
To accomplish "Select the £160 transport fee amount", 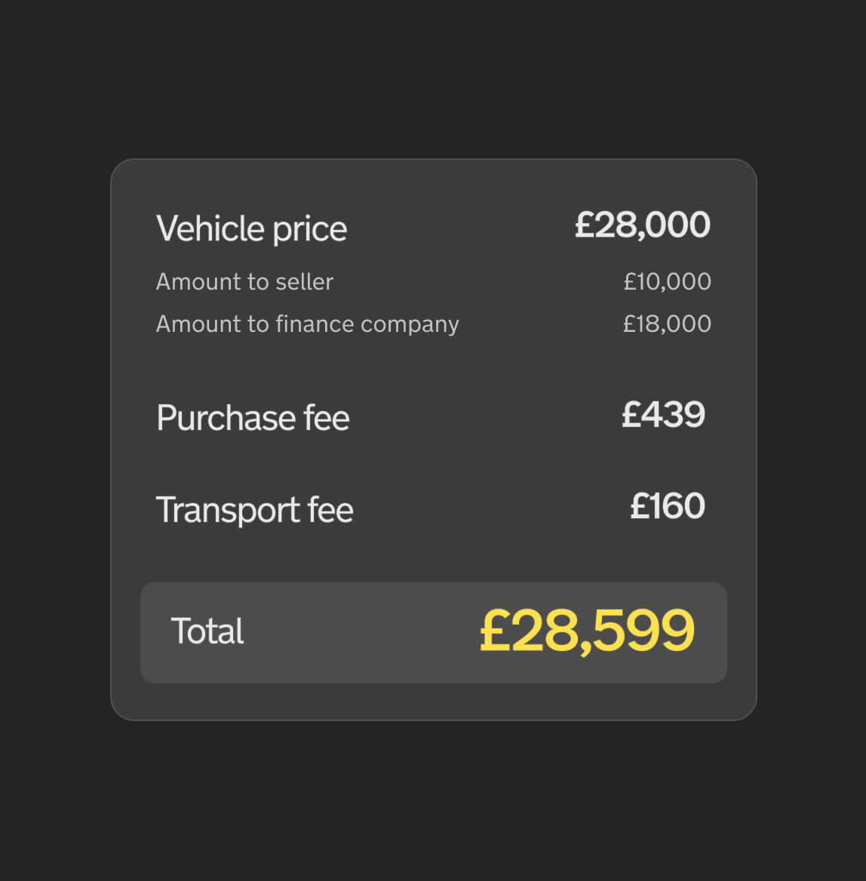I will click(667, 505).
